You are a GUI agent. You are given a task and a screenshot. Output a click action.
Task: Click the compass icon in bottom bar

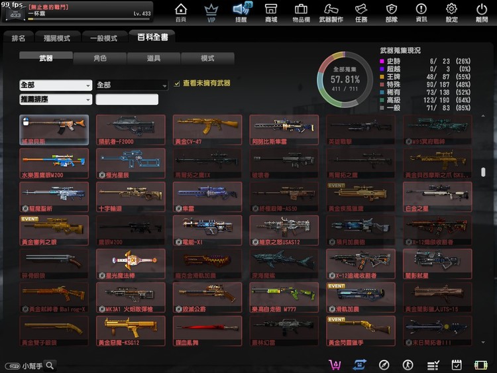tap(384, 365)
